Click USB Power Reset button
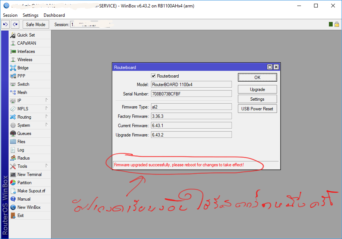Image resolution: width=342 pixels, height=239 pixels. click(x=257, y=109)
